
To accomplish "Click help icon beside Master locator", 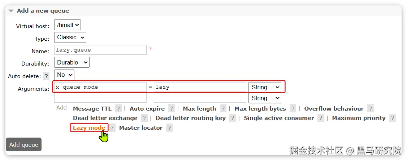I will tap(169, 128).
